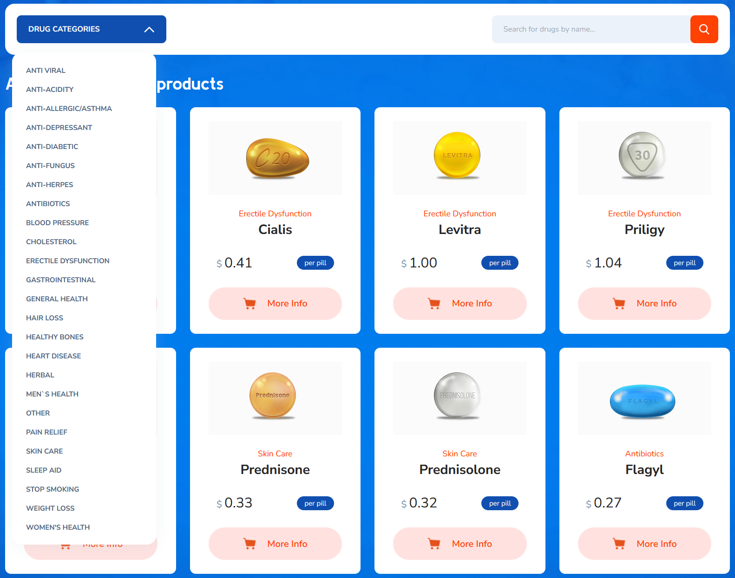Select Anti-Fungus category
735x578 pixels.
pyautogui.click(x=50, y=166)
